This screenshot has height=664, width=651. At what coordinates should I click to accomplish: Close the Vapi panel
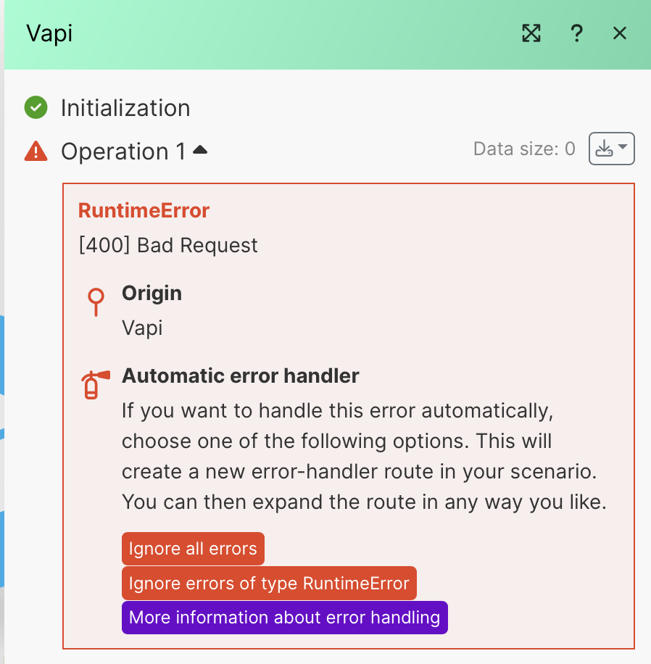[x=619, y=33]
